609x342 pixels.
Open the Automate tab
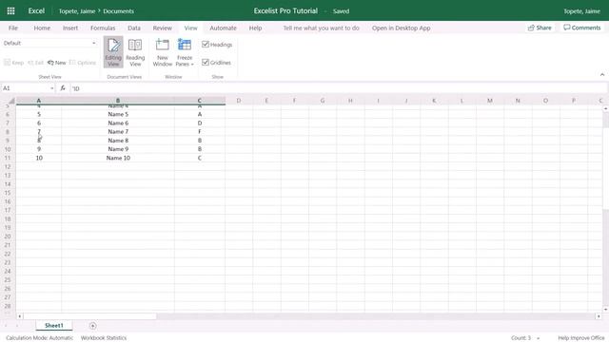pyautogui.click(x=223, y=28)
